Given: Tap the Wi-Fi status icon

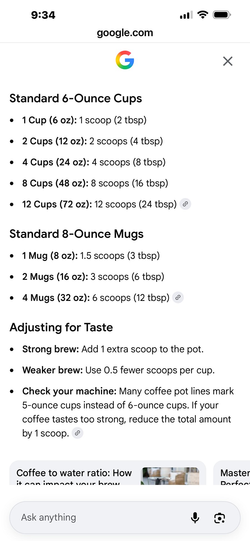Looking at the screenshot, I should pyautogui.click(x=203, y=15).
